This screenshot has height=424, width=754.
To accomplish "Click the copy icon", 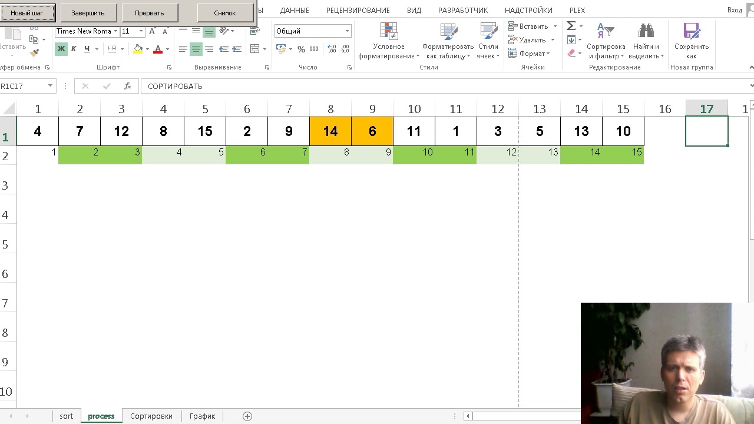I will [34, 39].
